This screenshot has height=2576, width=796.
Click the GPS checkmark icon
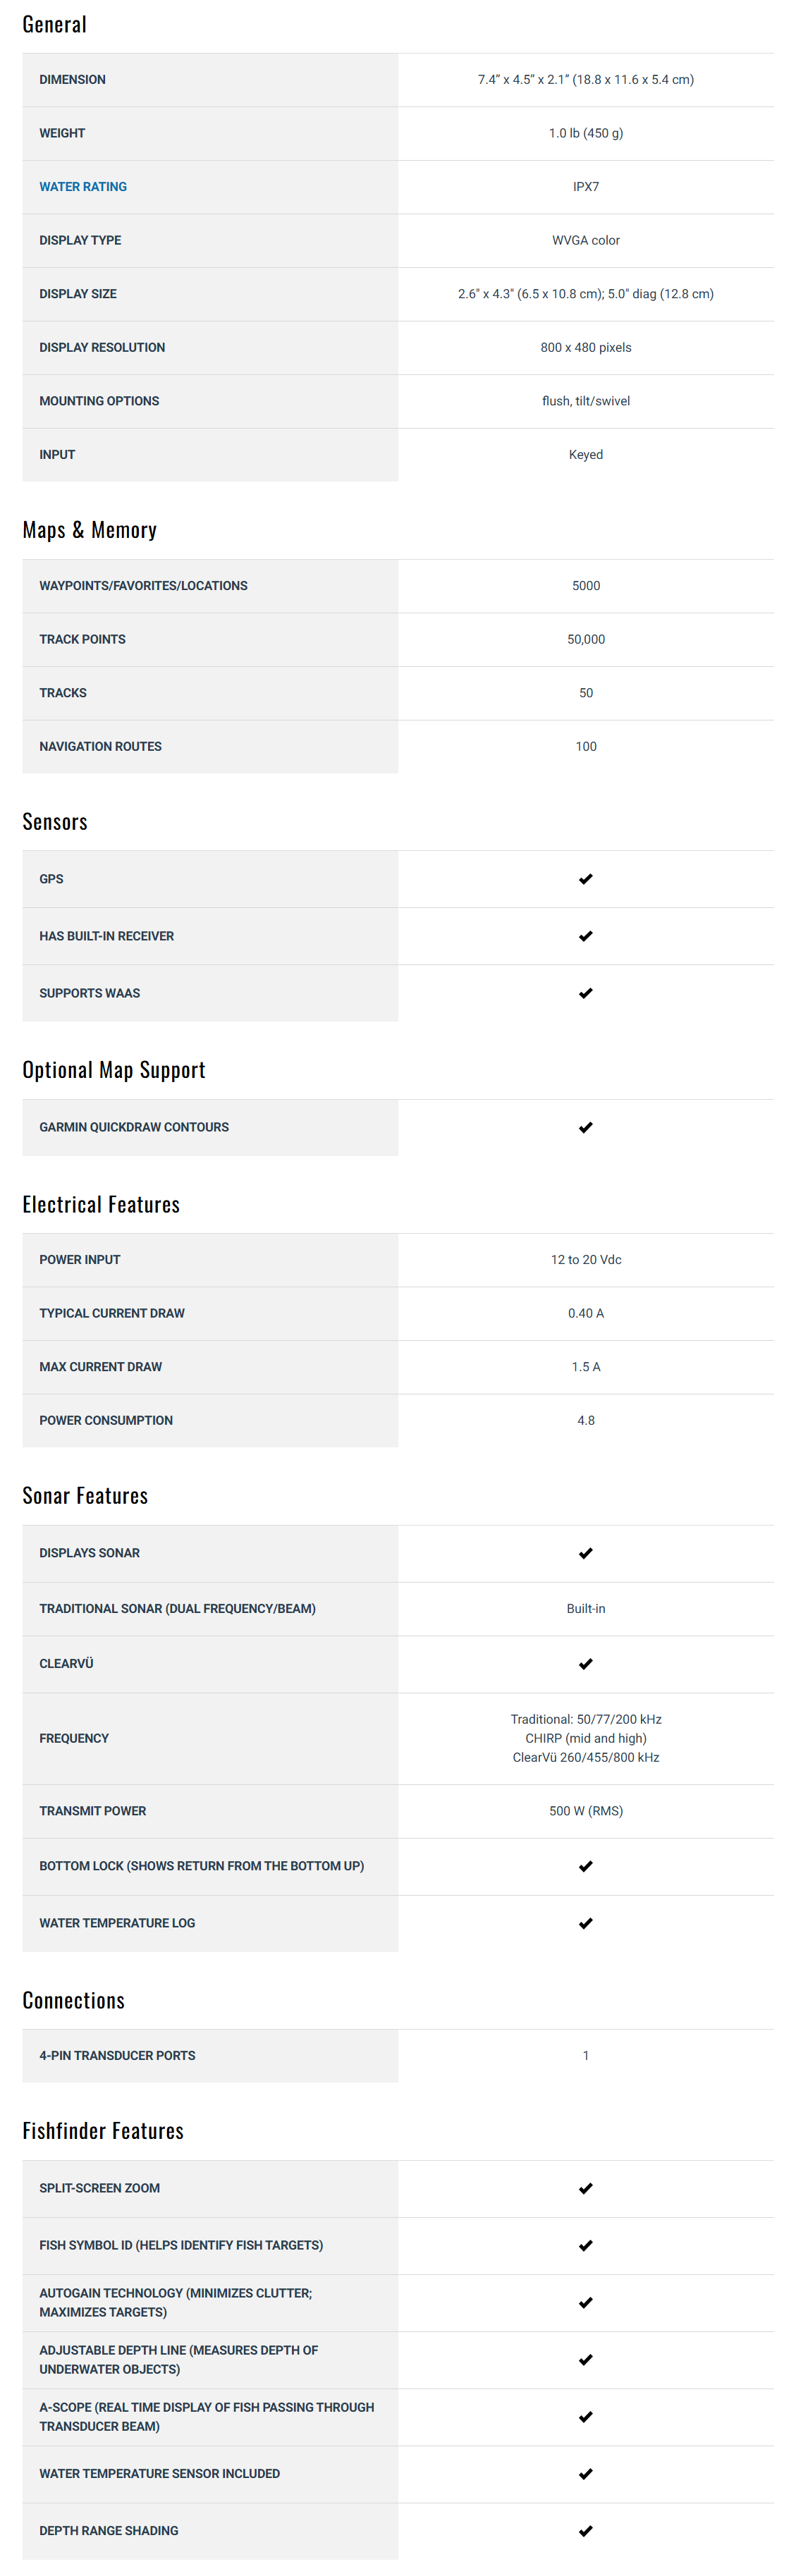(586, 879)
